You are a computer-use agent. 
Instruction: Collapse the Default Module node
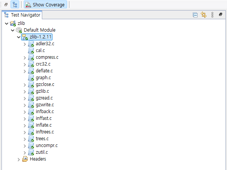tap(13, 30)
